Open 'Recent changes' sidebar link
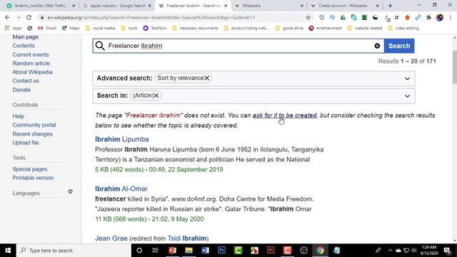457x257 pixels. 32,134
